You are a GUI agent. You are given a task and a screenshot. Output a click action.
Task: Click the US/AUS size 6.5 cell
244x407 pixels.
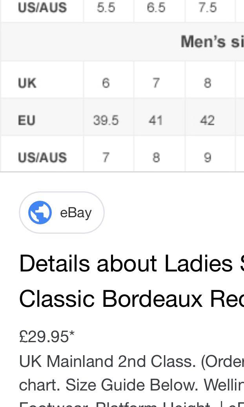(x=156, y=7)
